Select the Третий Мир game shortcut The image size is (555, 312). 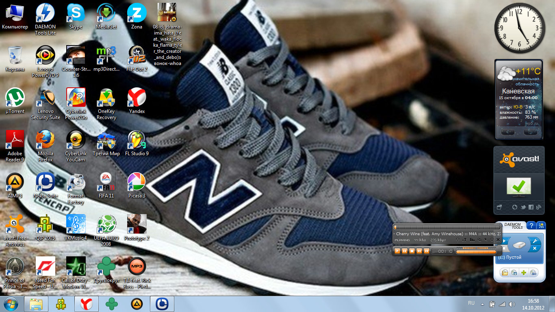pyautogui.click(x=106, y=143)
